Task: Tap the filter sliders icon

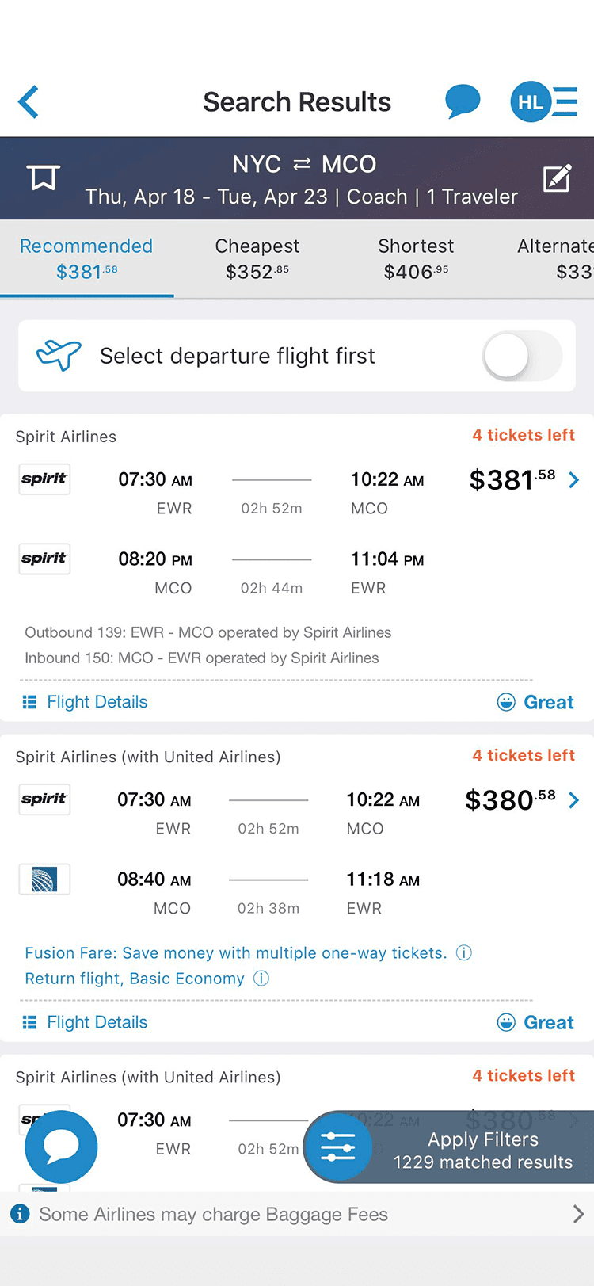Action: click(338, 1146)
